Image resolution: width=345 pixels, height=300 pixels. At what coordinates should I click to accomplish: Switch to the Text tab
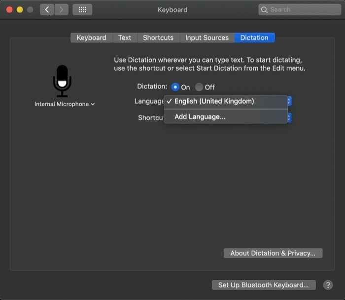tap(125, 38)
